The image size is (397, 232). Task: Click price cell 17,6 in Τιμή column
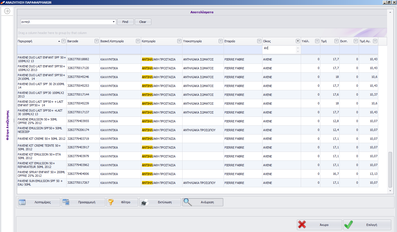point(330,94)
